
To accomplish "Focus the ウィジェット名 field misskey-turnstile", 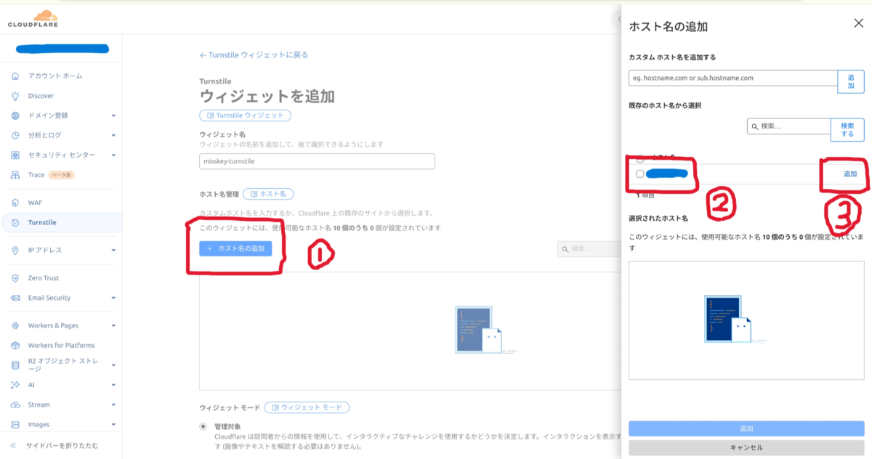I will tap(317, 161).
